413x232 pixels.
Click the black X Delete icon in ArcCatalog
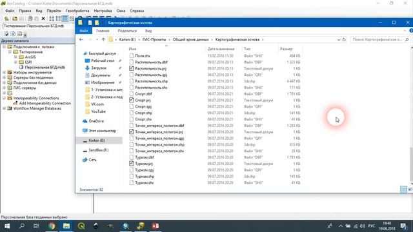tap(43, 19)
